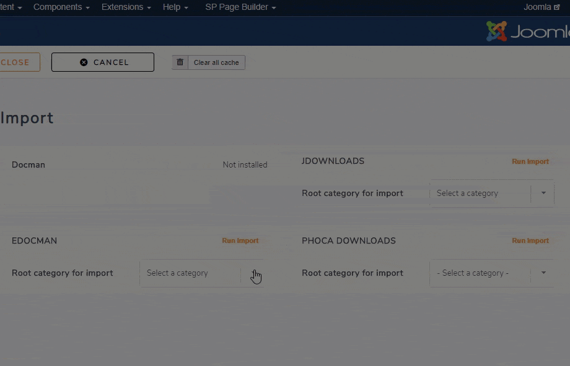Image resolution: width=570 pixels, height=366 pixels.
Task: Expand the PHOCA DOWNLOADS category dropdown arrow
Action: [543, 273]
